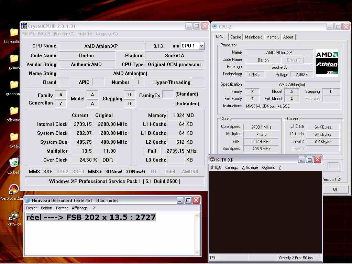This screenshot has height=264, width=352.
Task: Click the OK button in CPU-Z
Action: point(335,189)
